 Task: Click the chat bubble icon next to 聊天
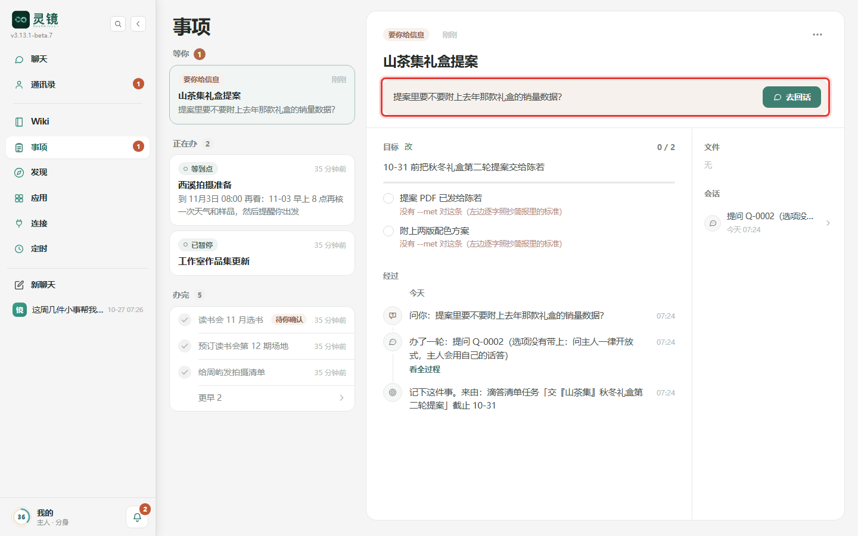pyautogui.click(x=19, y=60)
